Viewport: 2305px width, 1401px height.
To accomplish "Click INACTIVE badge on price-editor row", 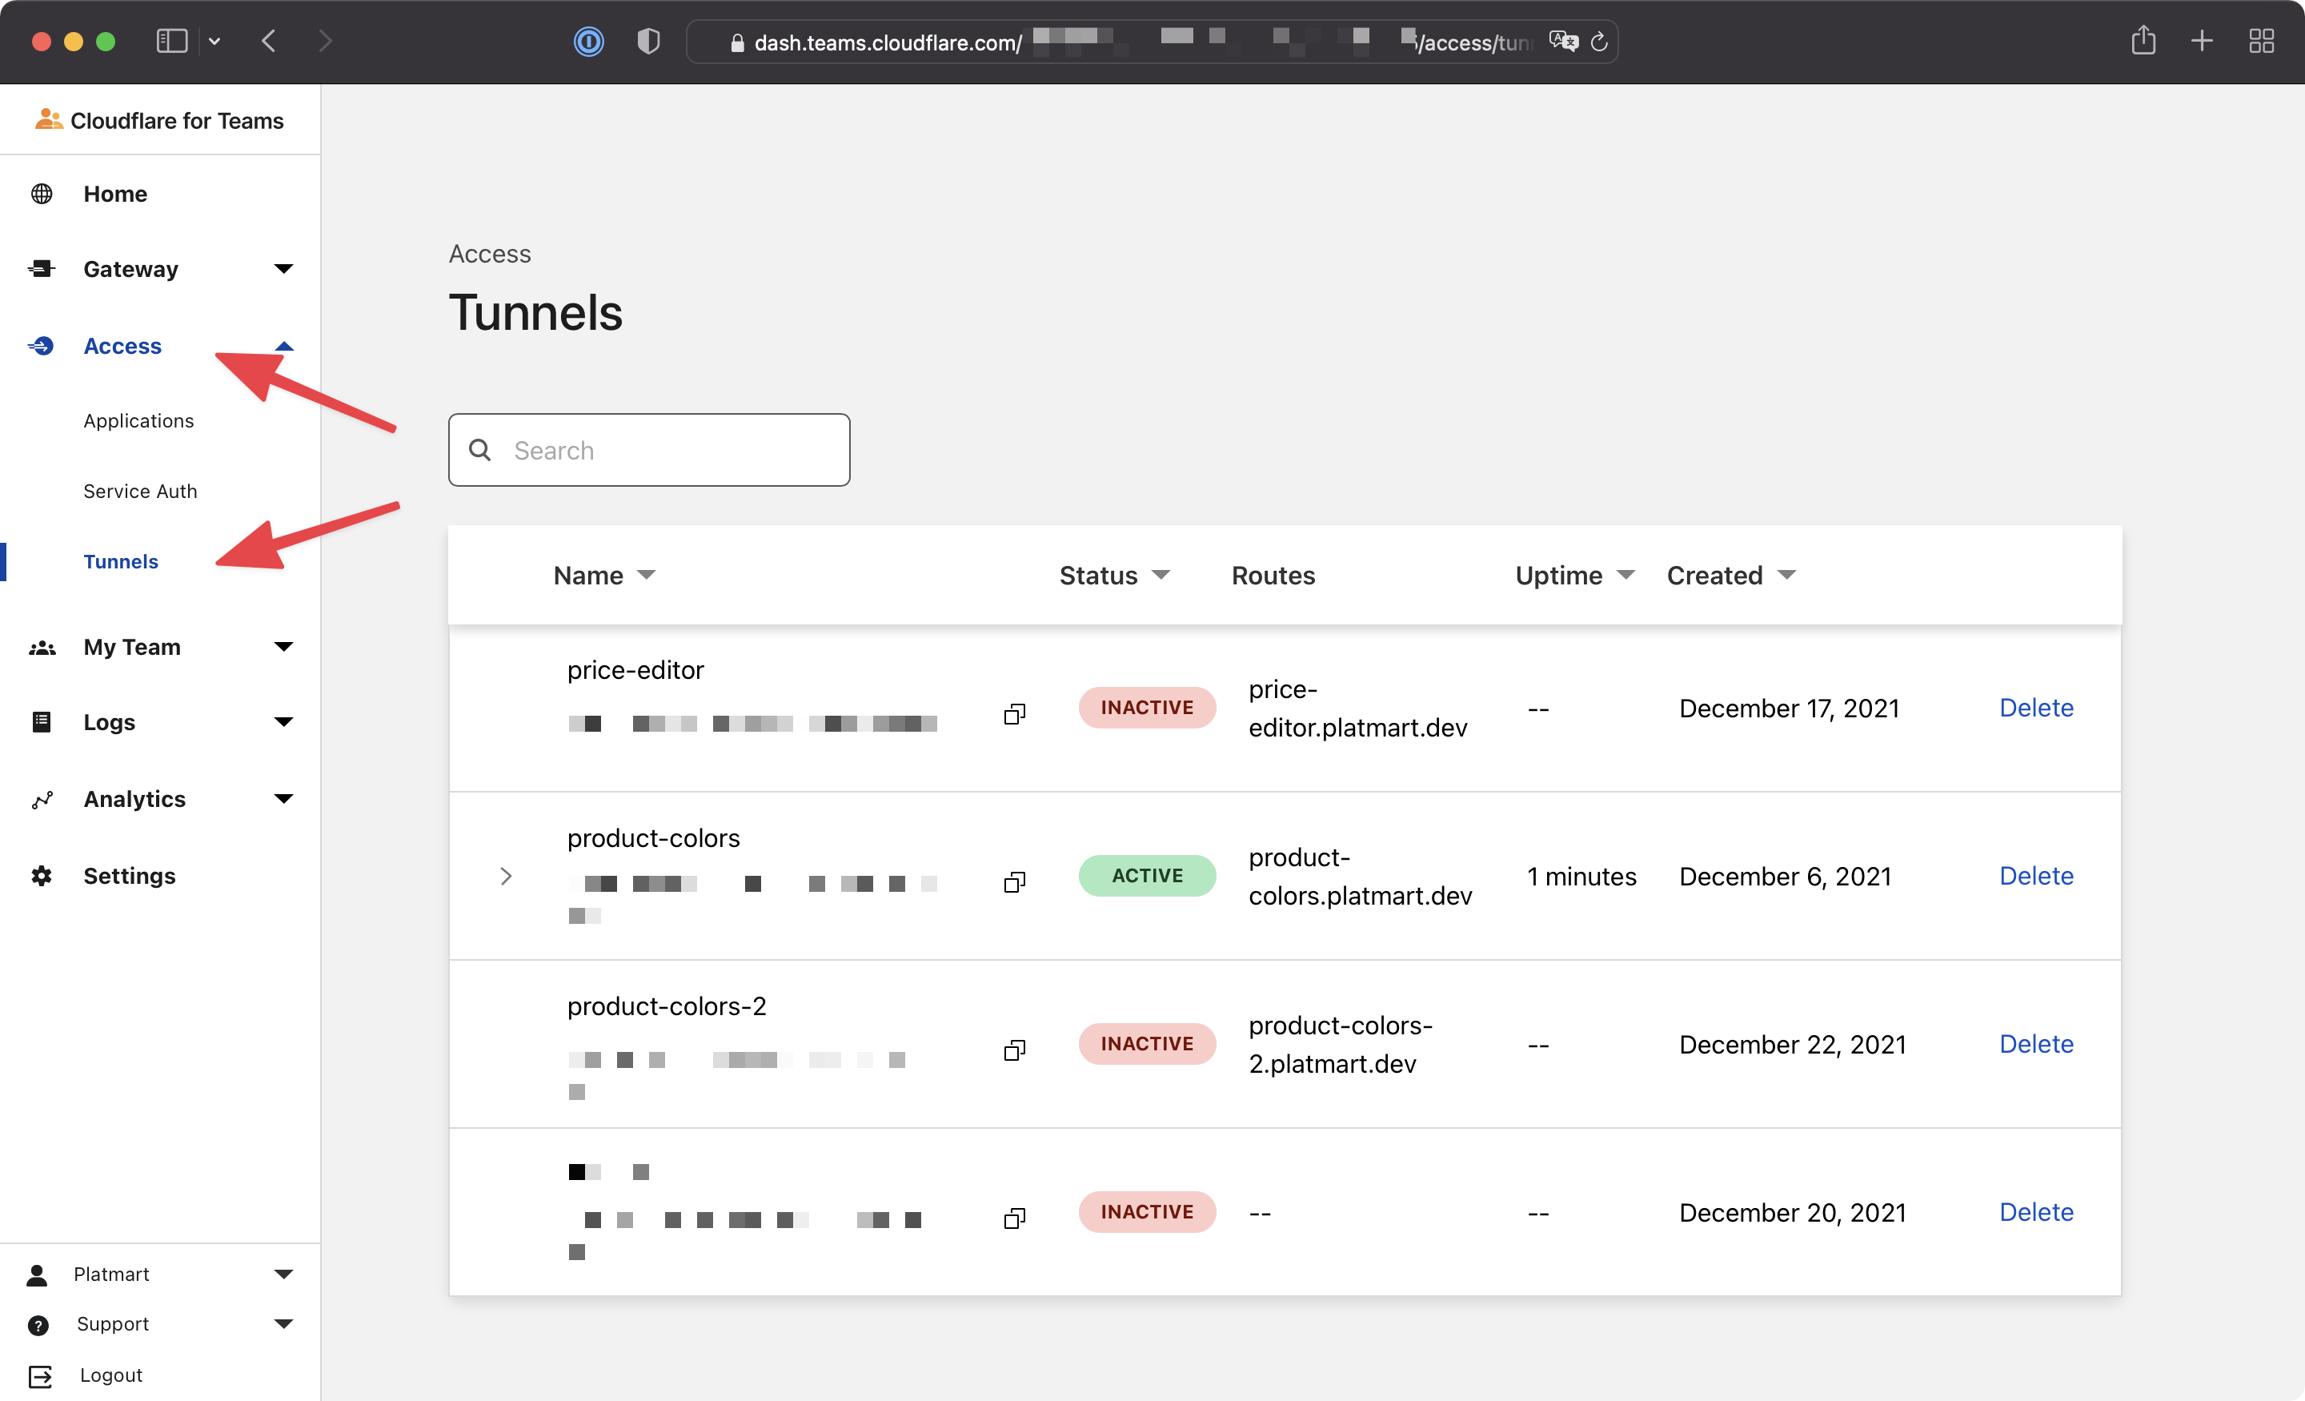I will click(1147, 707).
